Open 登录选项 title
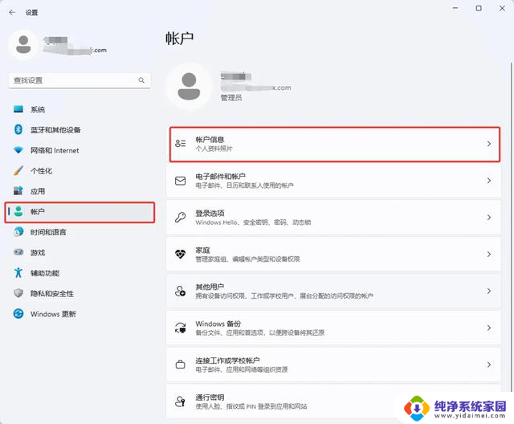 tap(210, 214)
